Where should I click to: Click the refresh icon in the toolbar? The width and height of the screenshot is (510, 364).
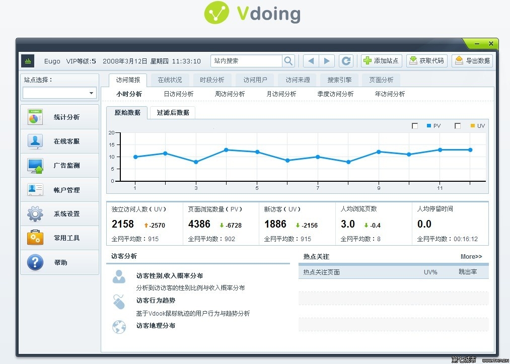tap(346, 60)
